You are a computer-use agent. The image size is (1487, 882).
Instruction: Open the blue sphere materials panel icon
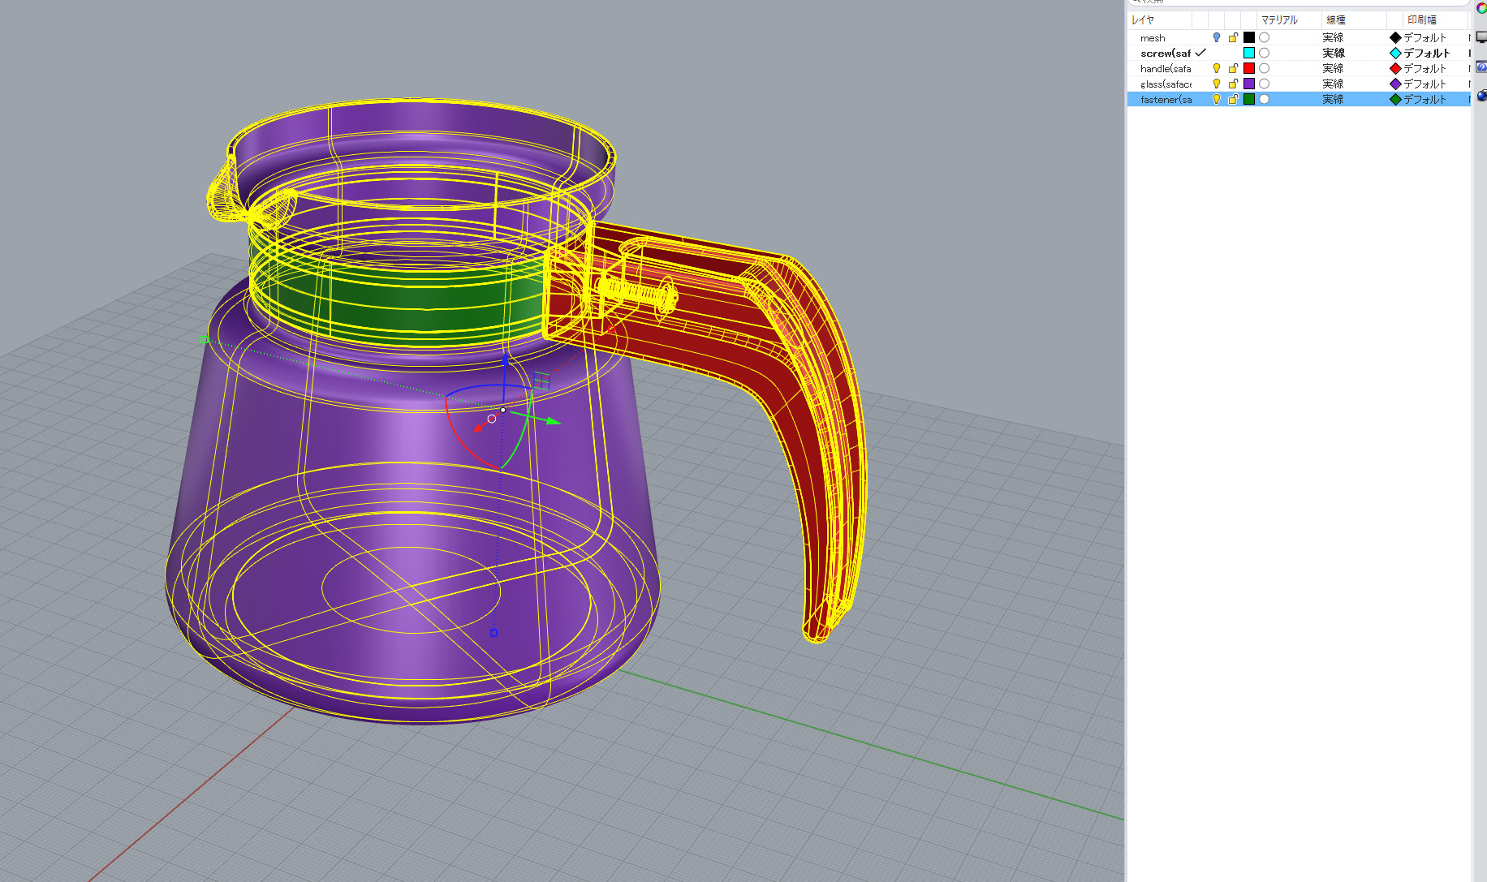(x=1481, y=96)
